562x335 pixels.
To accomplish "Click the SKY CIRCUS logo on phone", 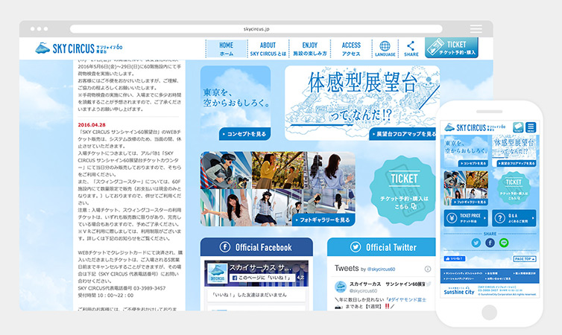I will pos(475,127).
